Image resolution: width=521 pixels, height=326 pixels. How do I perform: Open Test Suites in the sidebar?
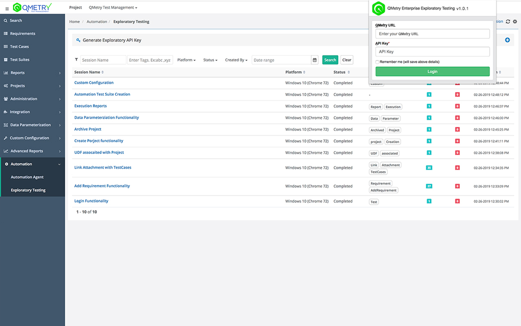33,59
